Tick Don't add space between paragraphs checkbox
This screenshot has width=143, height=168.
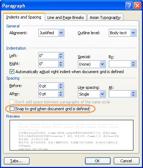(x=12, y=102)
